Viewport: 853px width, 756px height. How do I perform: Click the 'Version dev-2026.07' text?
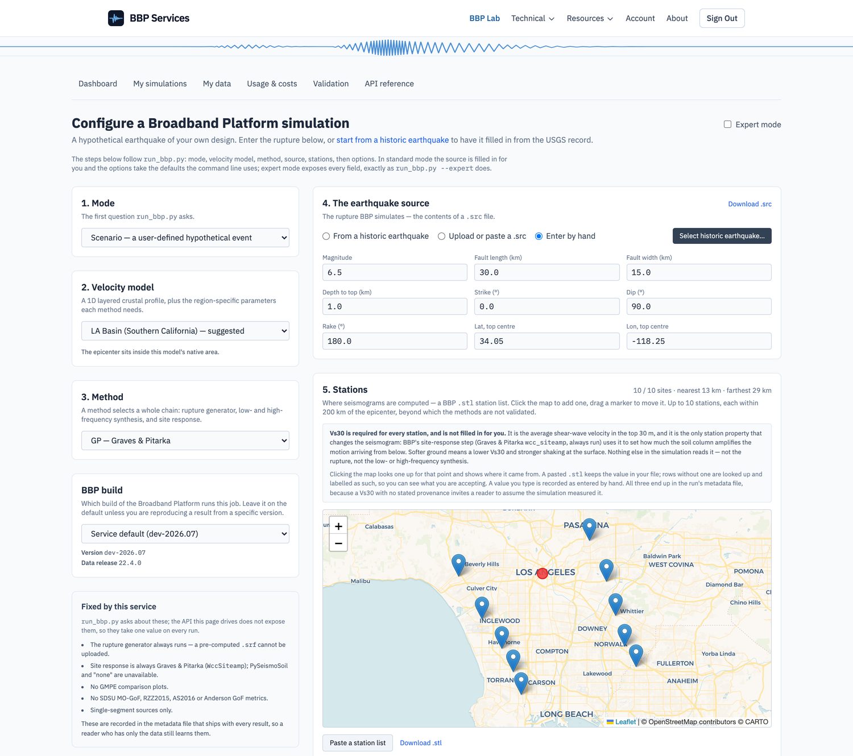[113, 553]
